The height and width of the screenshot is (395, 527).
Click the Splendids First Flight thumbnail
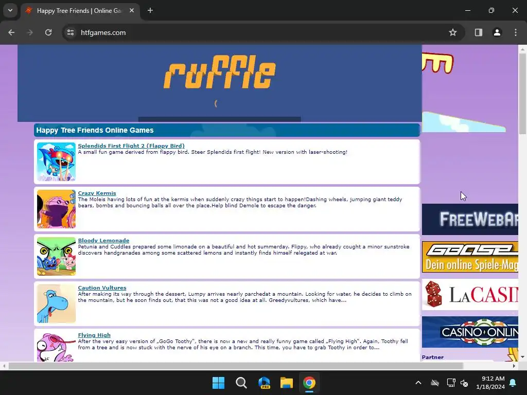pyautogui.click(x=56, y=162)
